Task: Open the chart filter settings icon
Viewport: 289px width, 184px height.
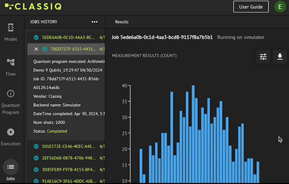Action: 263,57
